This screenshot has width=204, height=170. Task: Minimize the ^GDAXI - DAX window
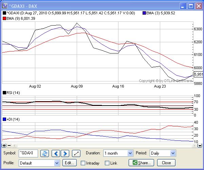[x=183, y=6]
